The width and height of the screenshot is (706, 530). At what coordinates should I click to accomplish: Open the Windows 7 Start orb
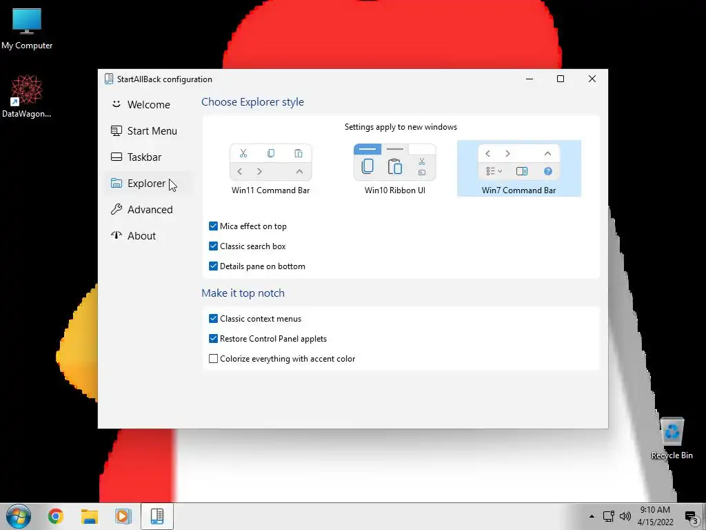click(x=19, y=516)
